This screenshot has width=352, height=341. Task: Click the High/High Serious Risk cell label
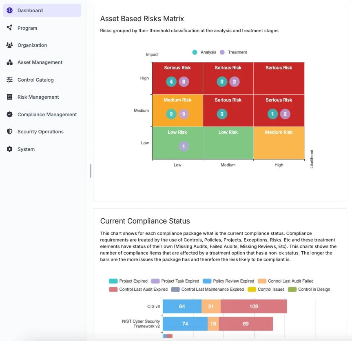pos(279,68)
